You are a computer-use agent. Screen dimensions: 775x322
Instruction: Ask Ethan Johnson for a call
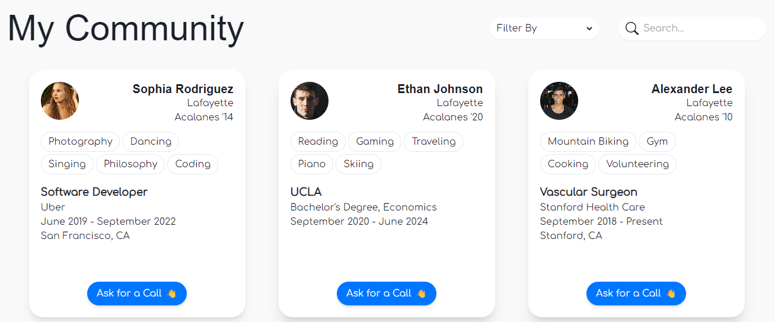click(387, 294)
